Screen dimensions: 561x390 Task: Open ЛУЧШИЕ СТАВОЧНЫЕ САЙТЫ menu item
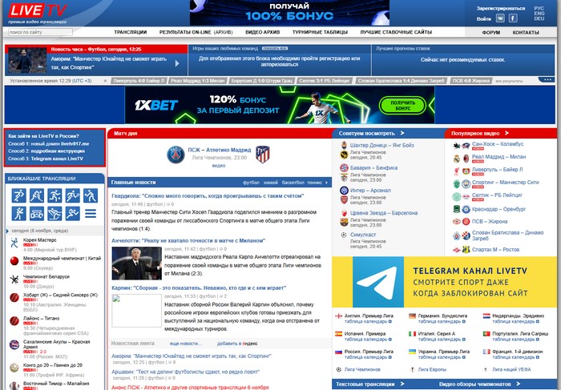point(396,32)
